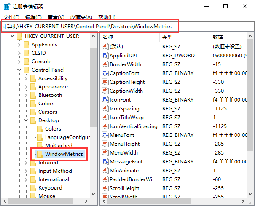Click the -60 PaddedBorderWi data value
This screenshot has width=255, height=206.
[217, 179]
